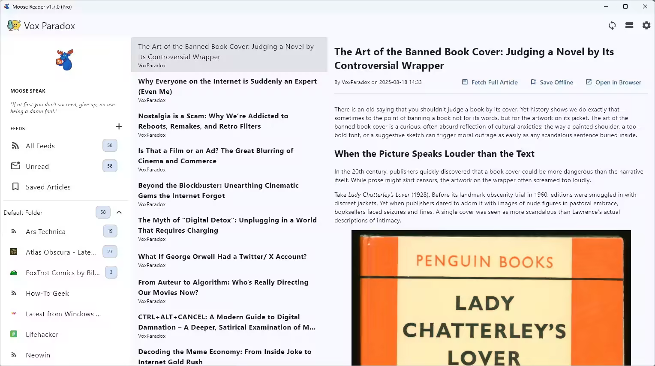Open 'Is That a Film or an Ad?' article
Image resolution: width=655 pixels, height=366 pixels.
(x=229, y=159)
